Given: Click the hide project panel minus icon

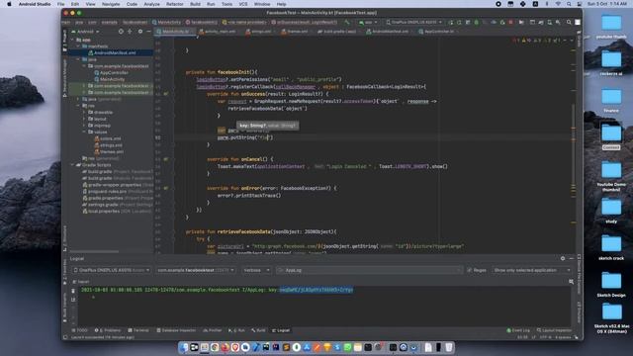Looking at the screenshot, I should (148, 32).
